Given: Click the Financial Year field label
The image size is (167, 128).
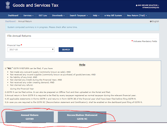Looking at the screenshot, I should point(14,45).
